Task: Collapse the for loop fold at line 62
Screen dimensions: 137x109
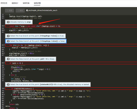Action: click(x=4, y=45)
